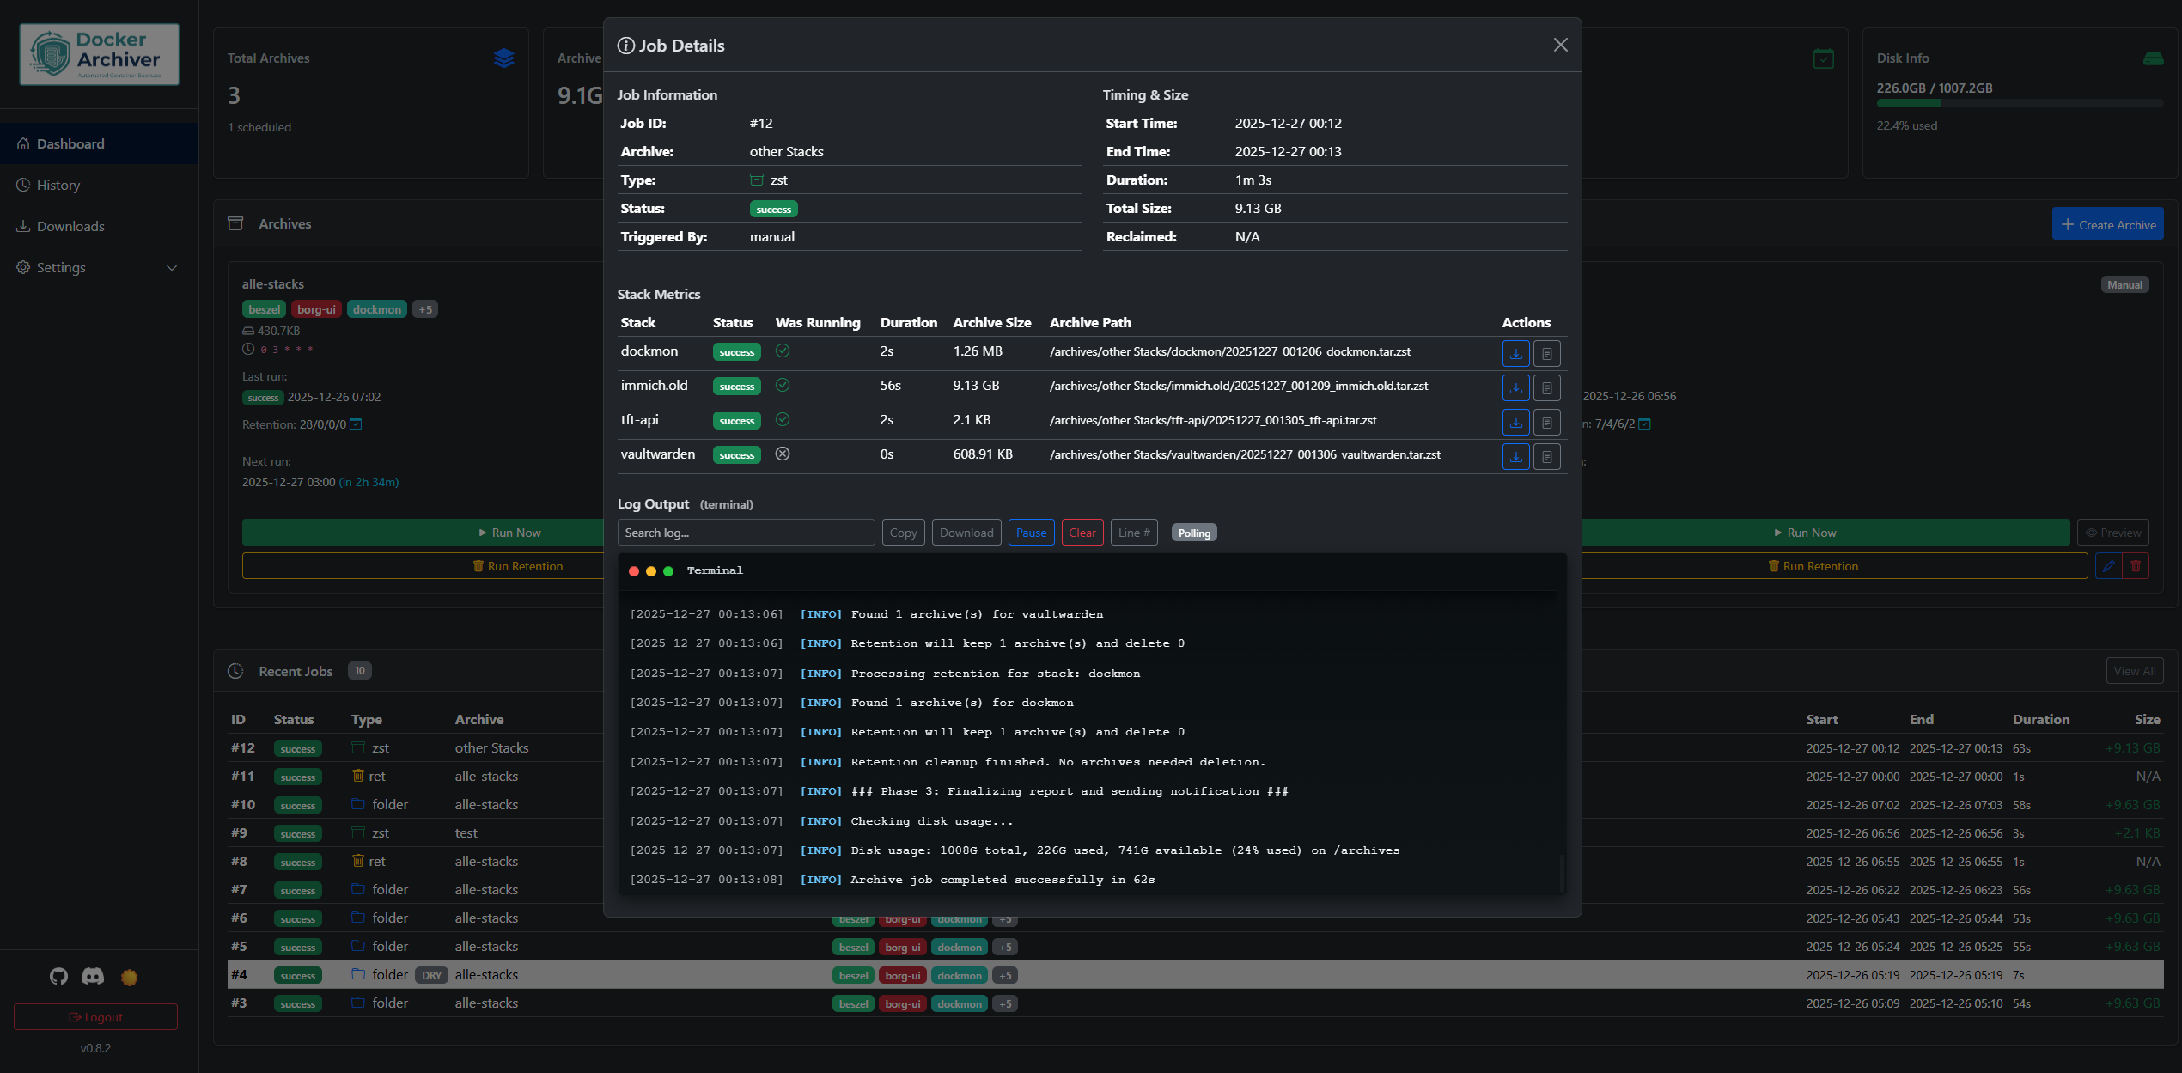Image resolution: width=2182 pixels, height=1073 pixels.
Task: Open the Discord link icon
Action: (93, 976)
